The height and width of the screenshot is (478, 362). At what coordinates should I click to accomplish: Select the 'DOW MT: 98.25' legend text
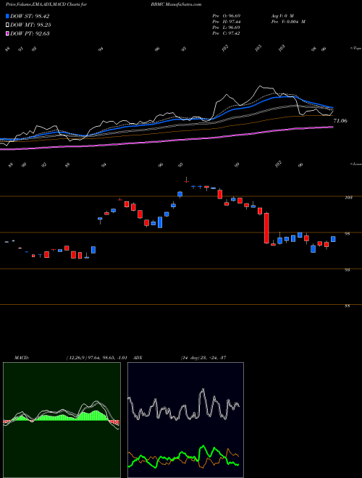[30, 25]
